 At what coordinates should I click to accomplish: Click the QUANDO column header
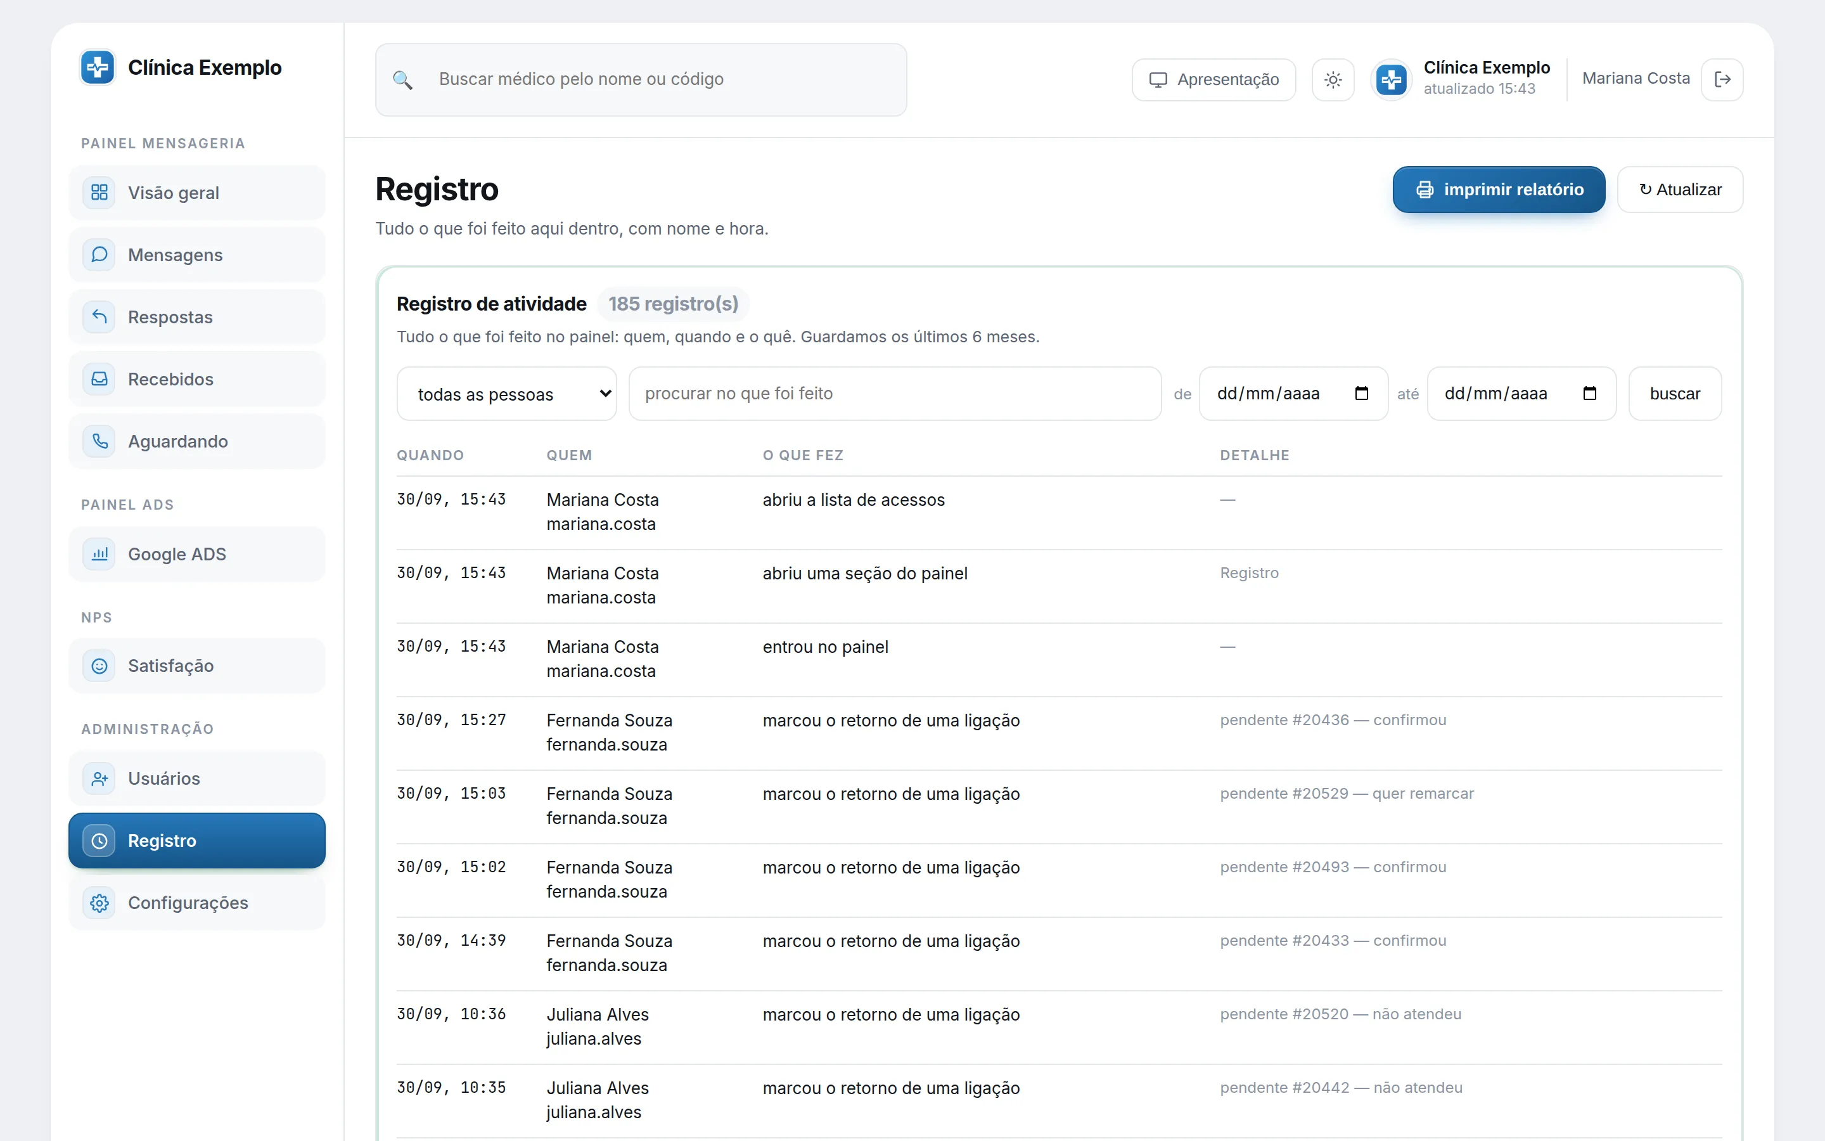(430, 455)
